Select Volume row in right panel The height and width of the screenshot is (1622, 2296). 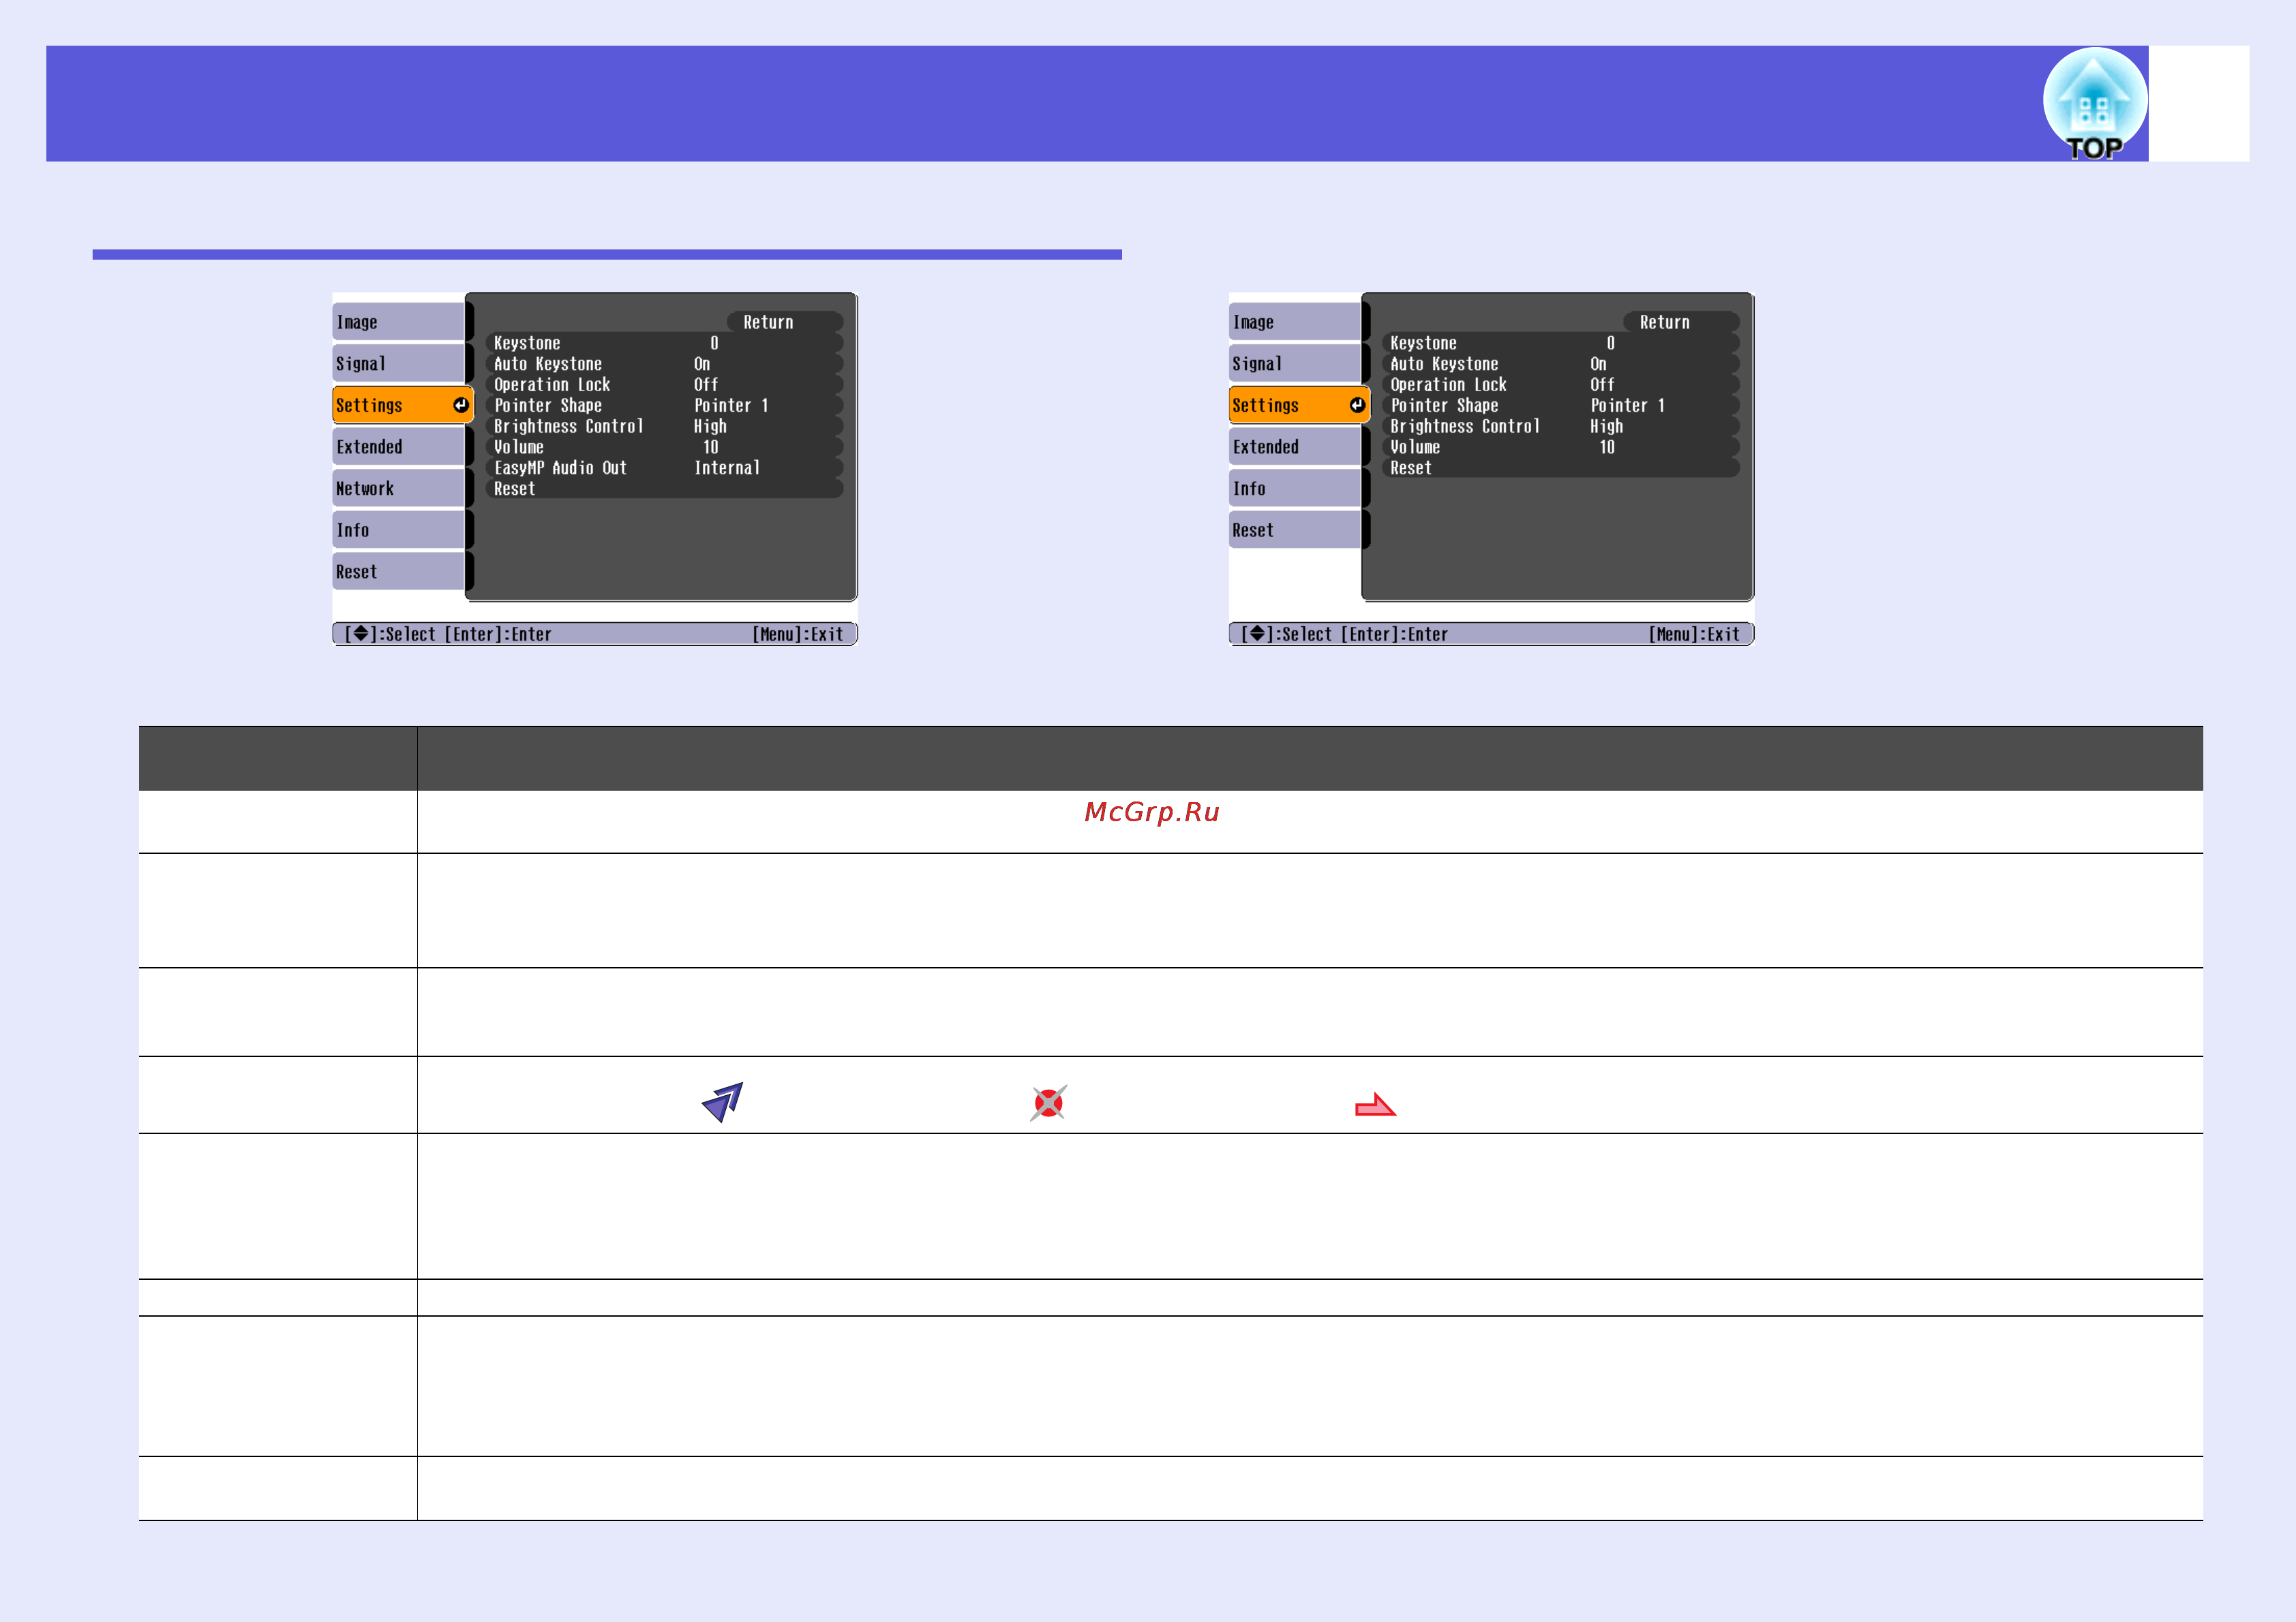click(1560, 447)
